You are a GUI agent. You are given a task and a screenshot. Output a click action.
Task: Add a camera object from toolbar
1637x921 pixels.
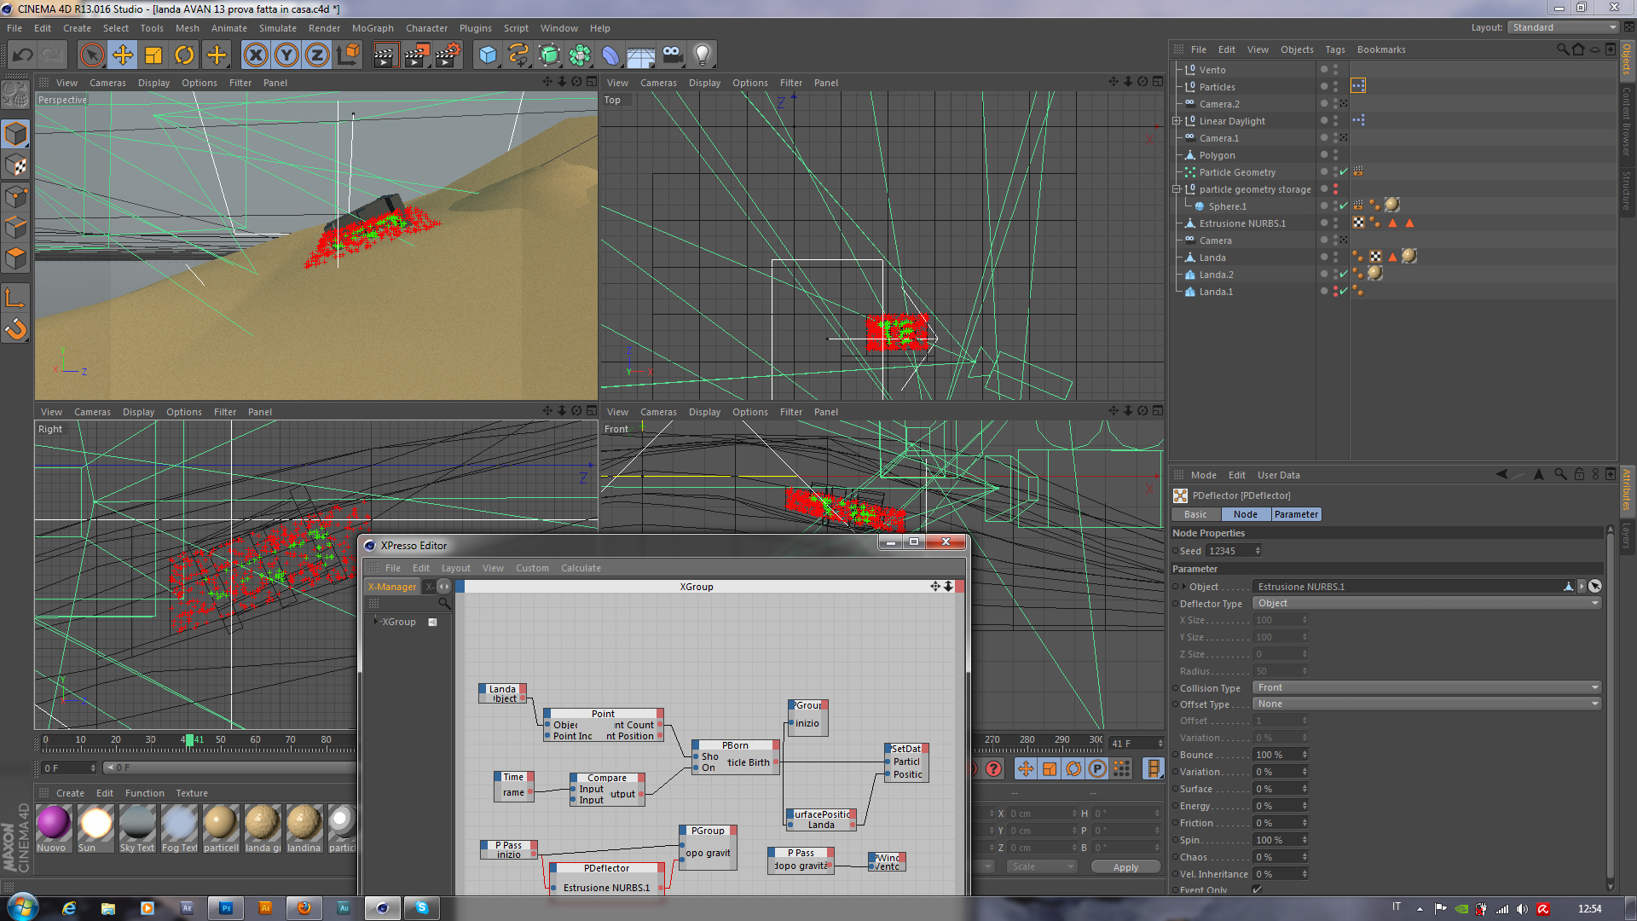tap(672, 55)
